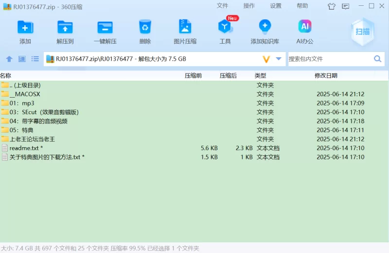Open the 设置 (Settings) menu
Viewport: 389px width, 253px height.
click(276, 6)
